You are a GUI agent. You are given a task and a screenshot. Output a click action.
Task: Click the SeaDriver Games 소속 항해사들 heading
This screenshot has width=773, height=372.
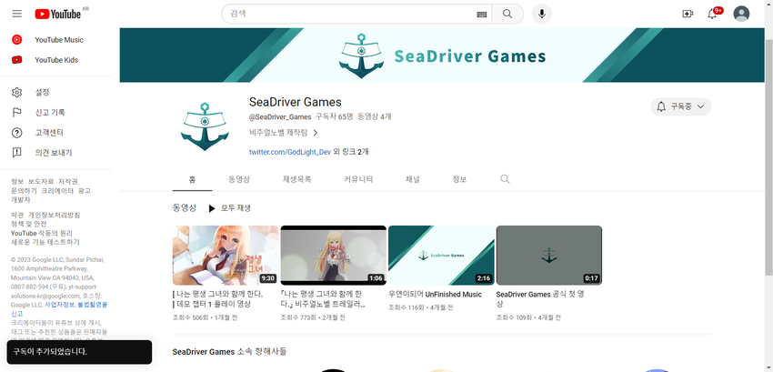(230, 352)
